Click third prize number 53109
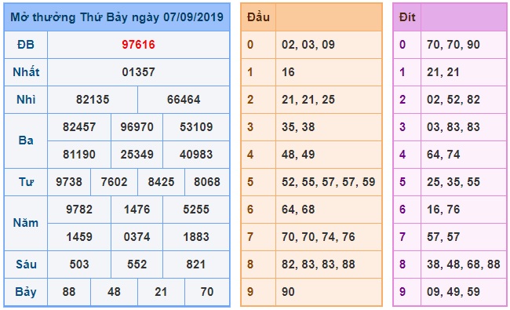The height and width of the screenshot is (310, 510). click(x=196, y=127)
